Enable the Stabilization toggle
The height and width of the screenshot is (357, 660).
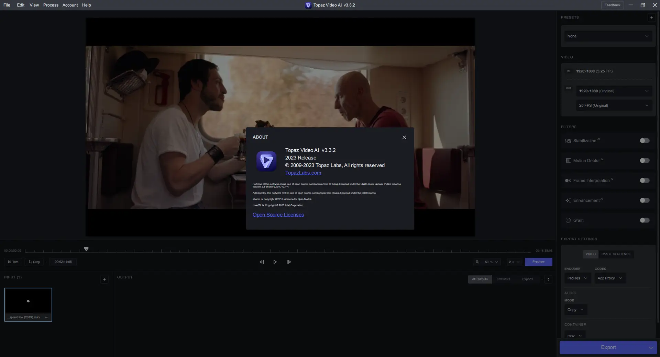click(645, 141)
